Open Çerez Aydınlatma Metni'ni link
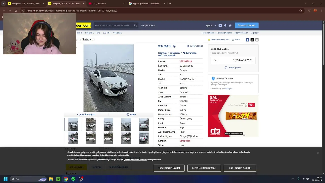 coord(135,160)
